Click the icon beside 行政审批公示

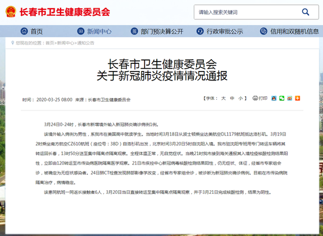pos(200,31)
